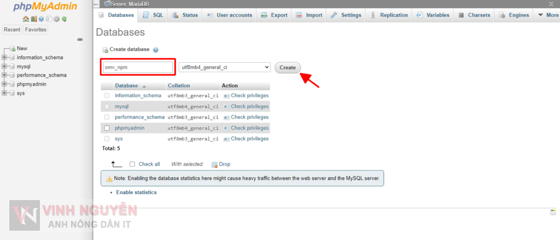Click the phpMyAdmin logo

click(45, 7)
